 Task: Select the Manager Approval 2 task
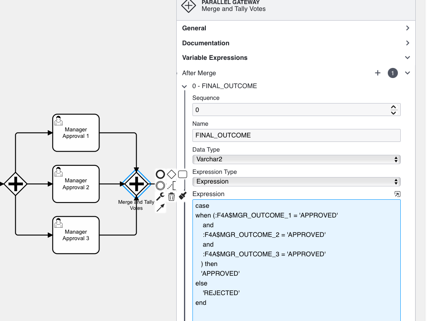[x=76, y=184]
